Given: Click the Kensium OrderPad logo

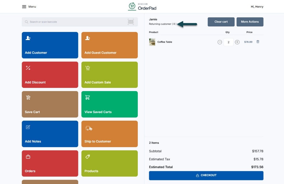Looking at the screenshot, I should coord(142,7).
